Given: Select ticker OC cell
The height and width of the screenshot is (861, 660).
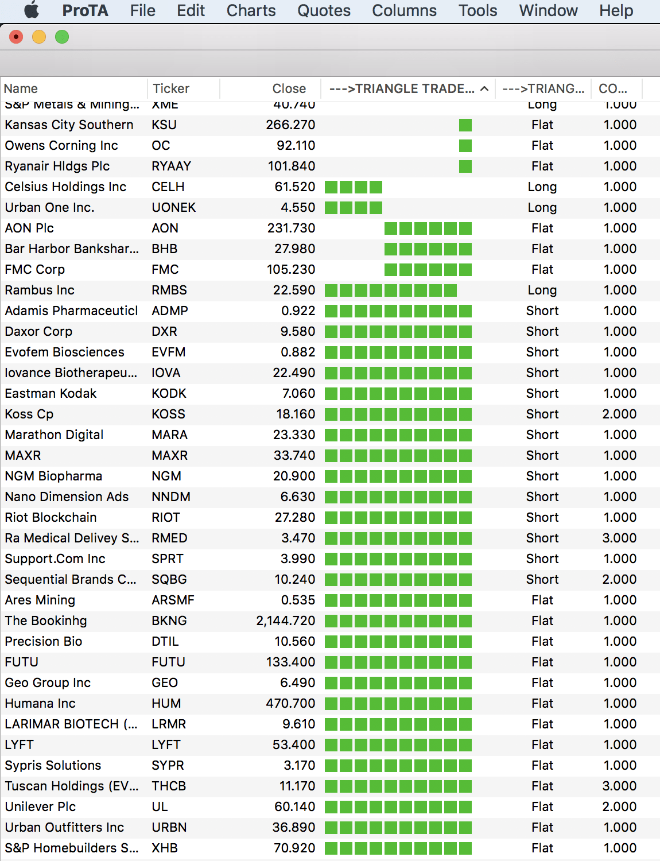Looking at the screenshot, I should point(161,145).
